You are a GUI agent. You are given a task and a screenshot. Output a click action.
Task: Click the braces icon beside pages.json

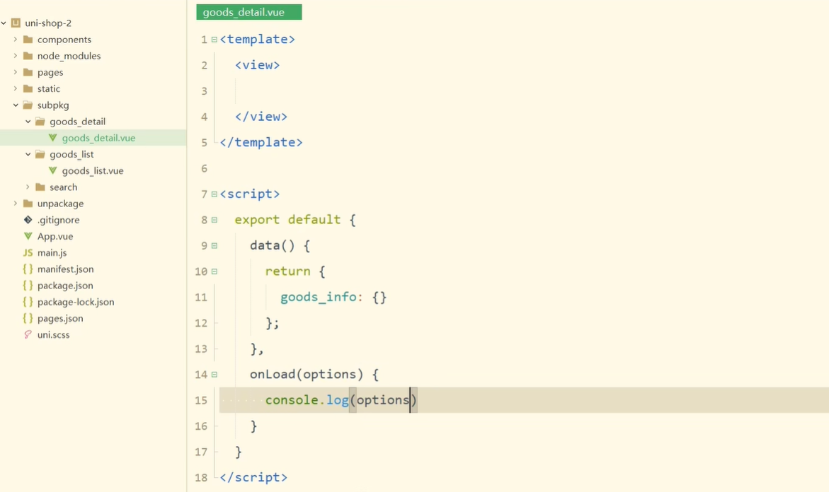coord(28,318)
